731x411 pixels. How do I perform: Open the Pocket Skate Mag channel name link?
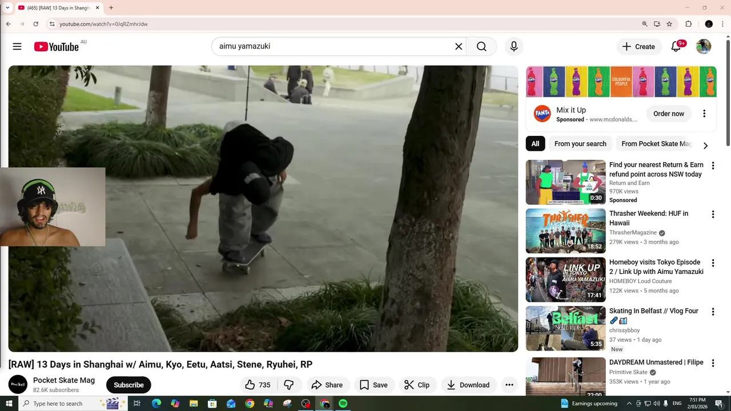[x=64, y=380]
